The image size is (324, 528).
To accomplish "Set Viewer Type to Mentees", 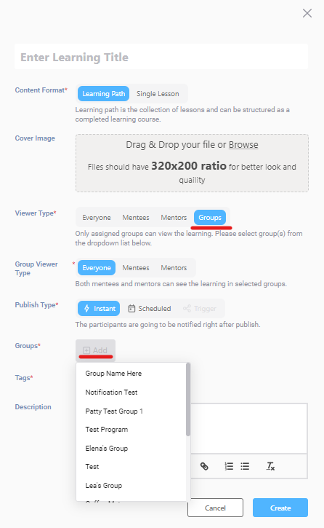I will (136, 218).
